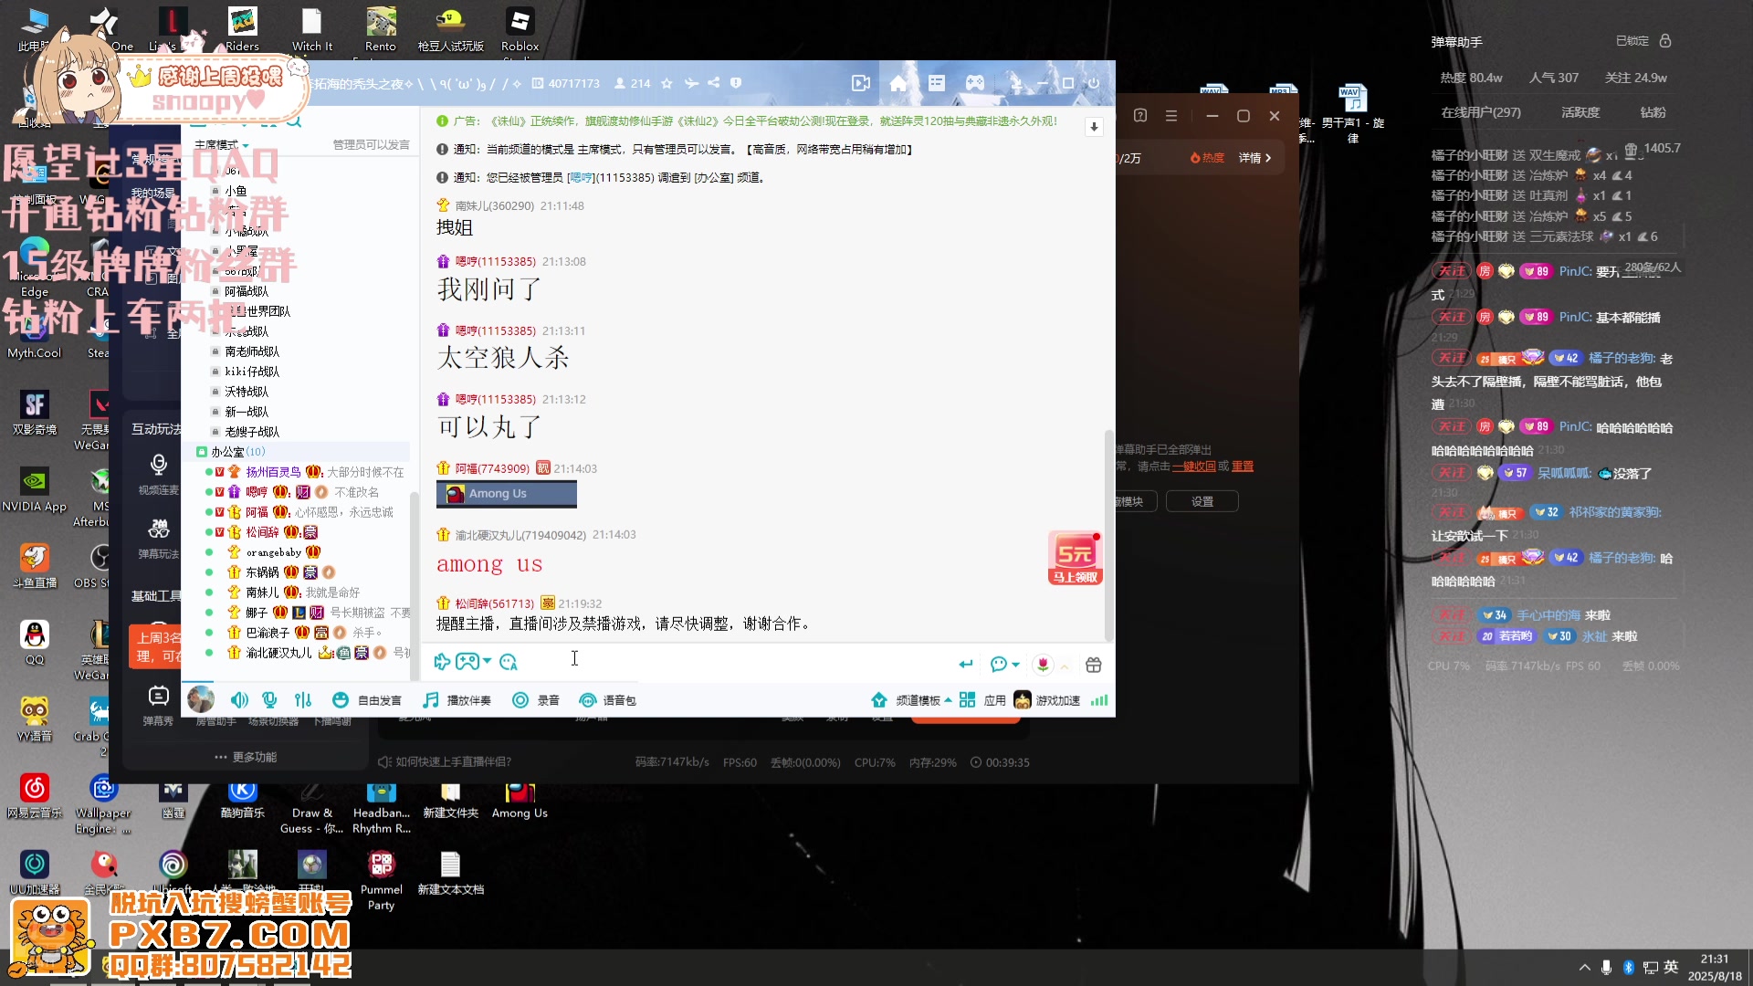Expand the gamepad dropdown arrow beside chat input
1753x986 pixels.
(487, 661)
